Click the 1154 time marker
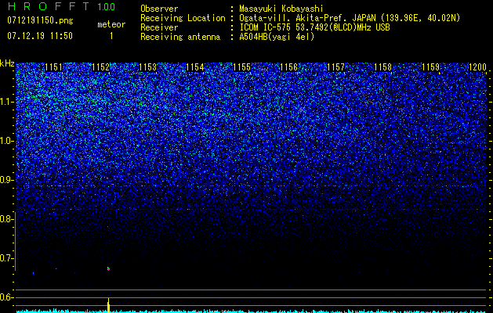The image size is (493, 313). pyautogui.click(x=195, y=67)
